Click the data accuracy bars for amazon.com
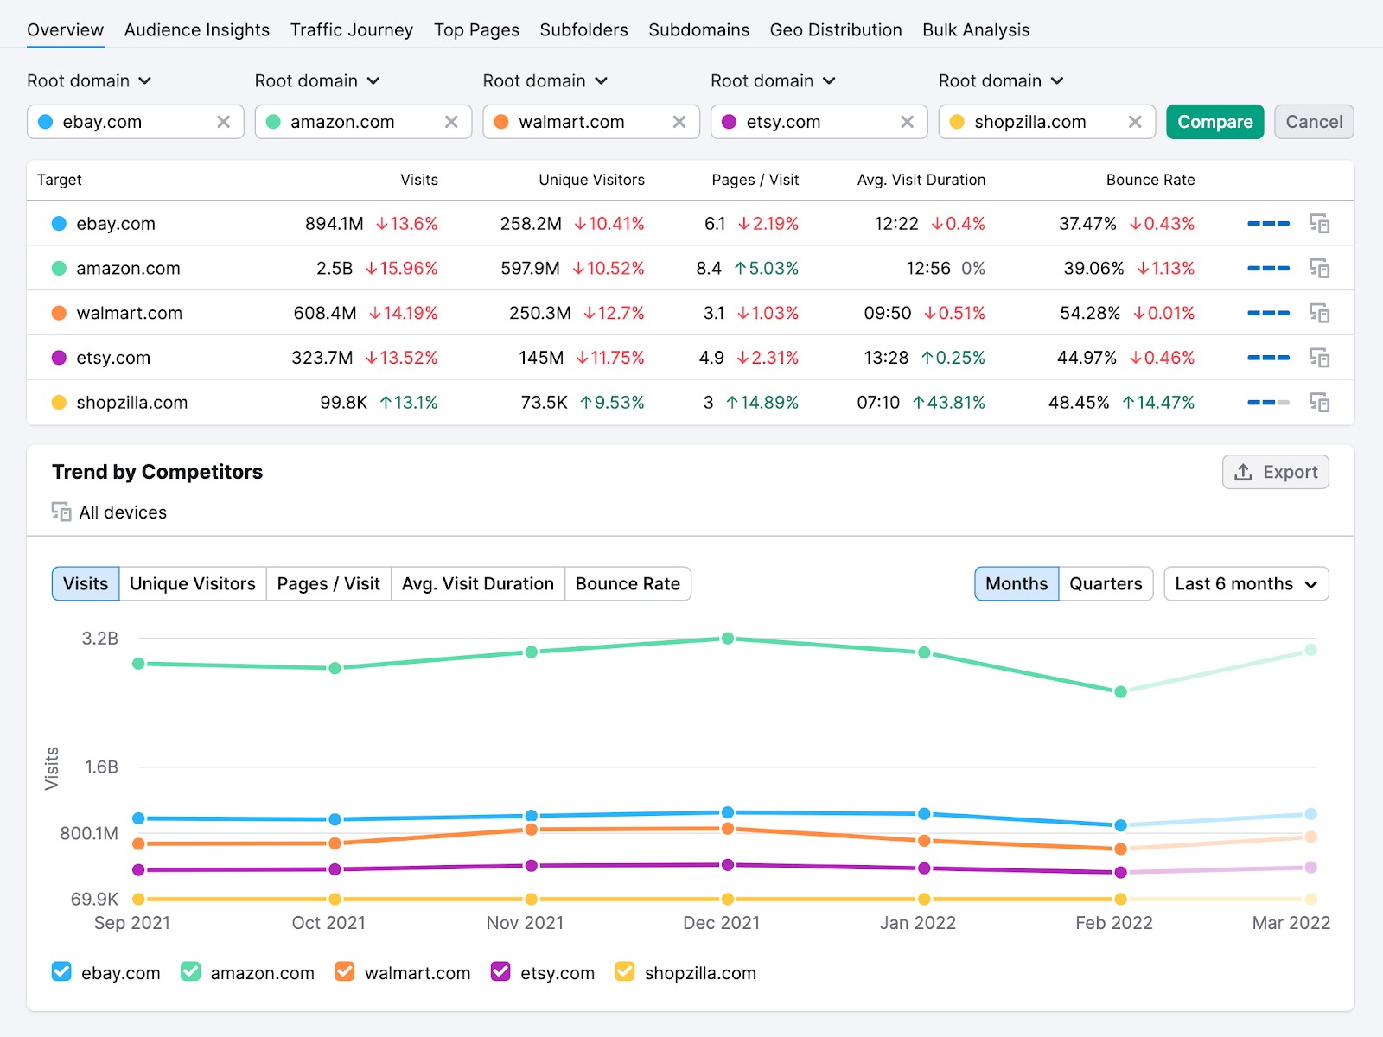This screenshot has width=1383, height=1037. 1268,269
